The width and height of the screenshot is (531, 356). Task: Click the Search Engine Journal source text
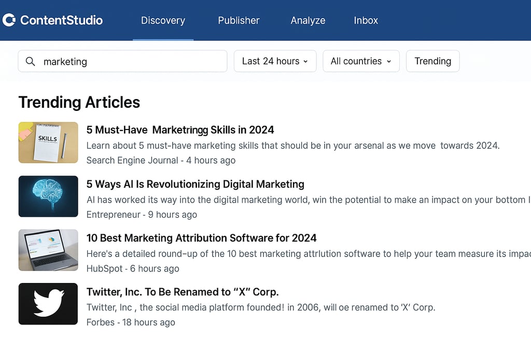coord(132,161)
